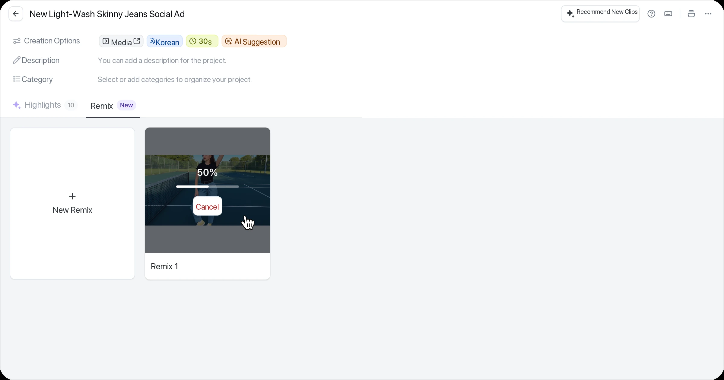
Task: Open the Media creation option
Action: click(121, 41)
